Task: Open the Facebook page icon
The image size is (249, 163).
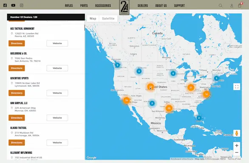Action: coord(5,6)
